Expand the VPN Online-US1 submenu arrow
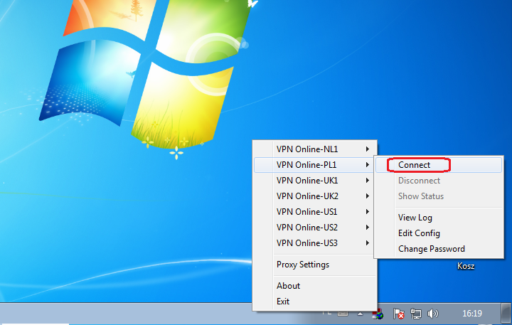The image size is (512, 325). [x=368, y=212]
